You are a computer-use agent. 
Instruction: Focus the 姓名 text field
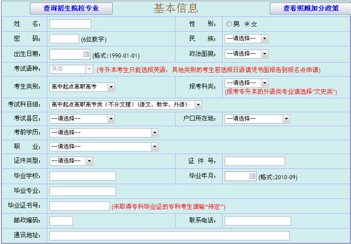[70, 24]
